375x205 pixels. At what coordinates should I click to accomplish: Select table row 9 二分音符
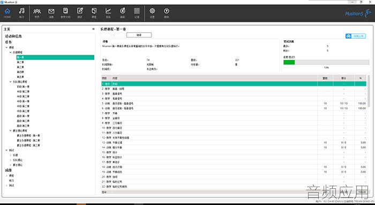(234, 123)
